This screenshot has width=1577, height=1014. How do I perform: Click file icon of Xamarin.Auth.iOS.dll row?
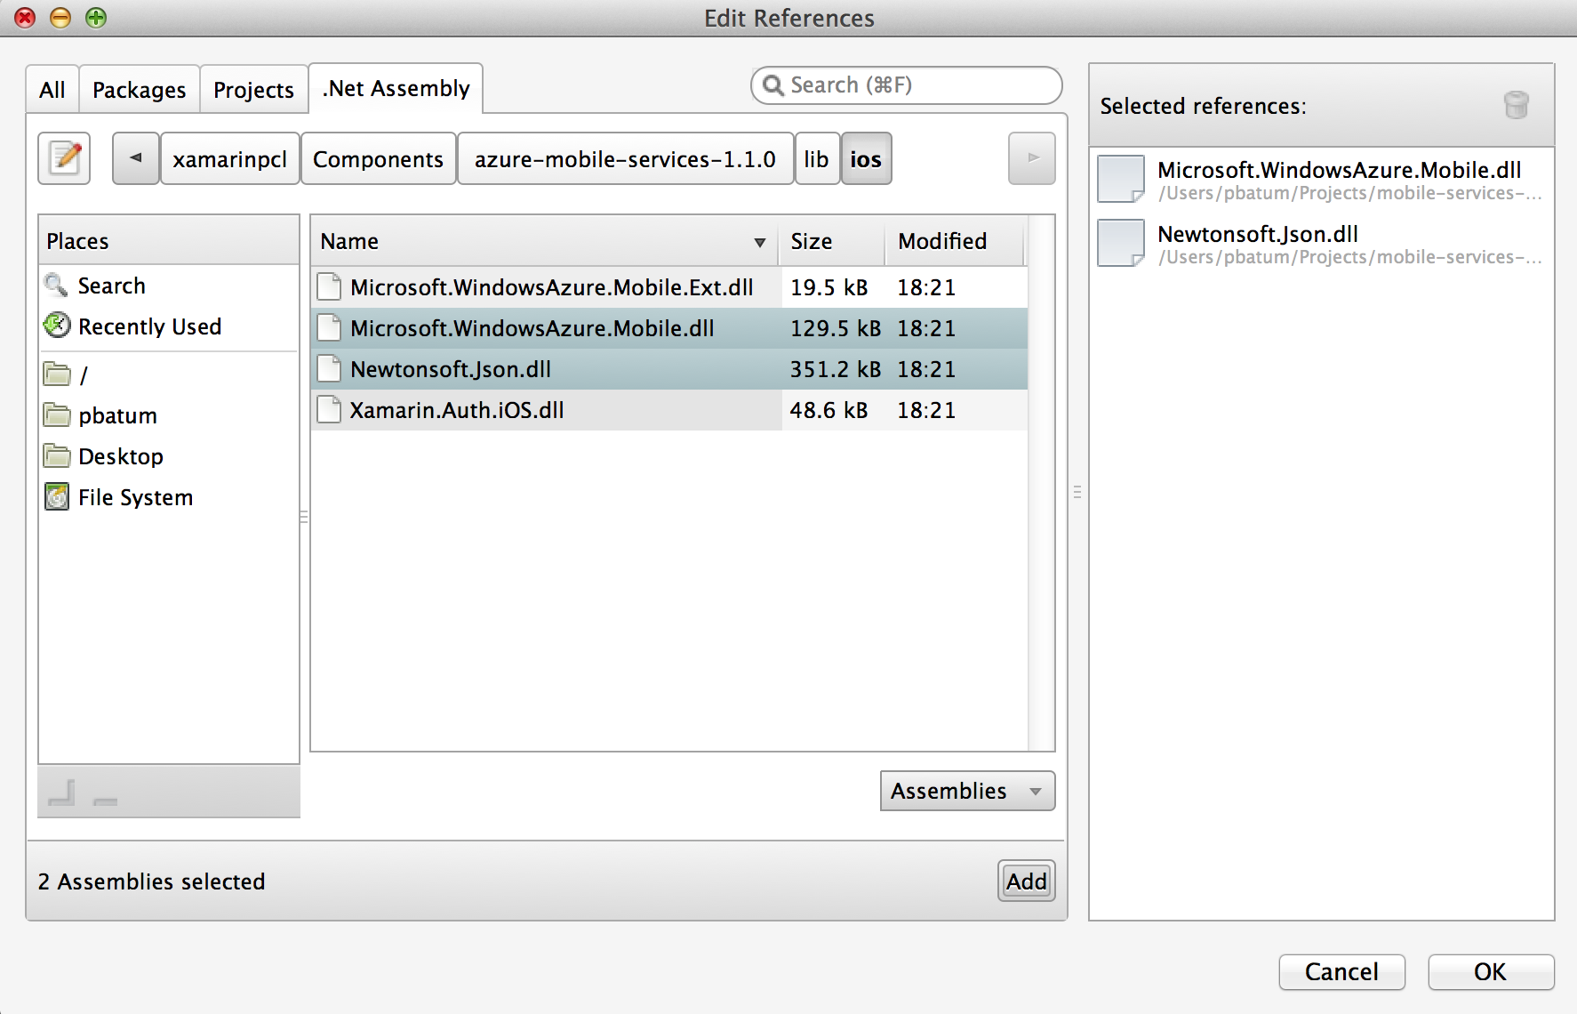click(x=330, y=409)
